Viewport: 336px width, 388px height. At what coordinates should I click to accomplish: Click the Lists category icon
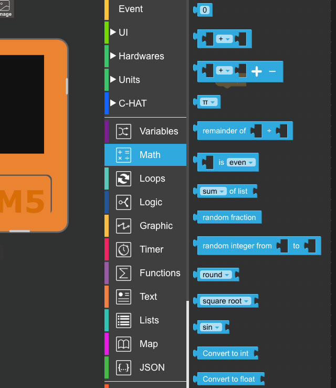pyautogui.click(x=123, y=320)
